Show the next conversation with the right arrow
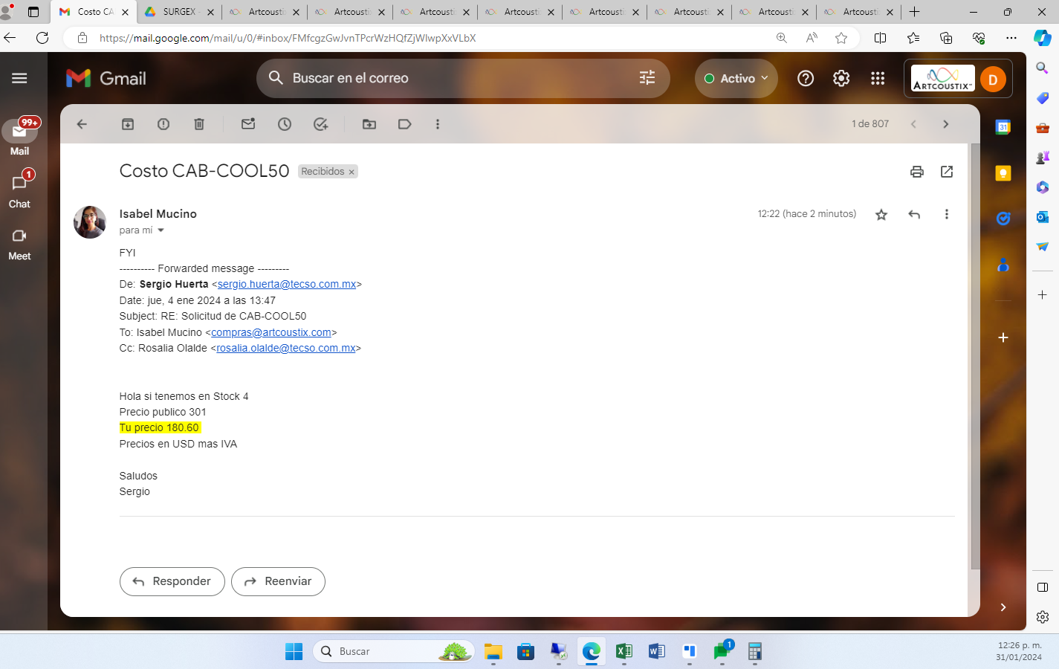This screenshot has width=1059, height=669. click(x=946, y=124)
